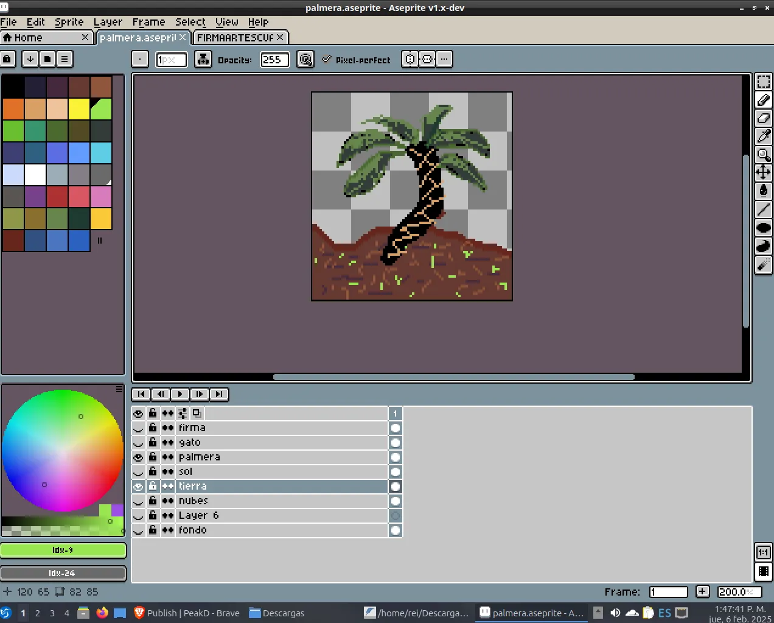Select the filled Ellipse tool
This screenshot has width=774, height=623.
[x=764, y=228]
